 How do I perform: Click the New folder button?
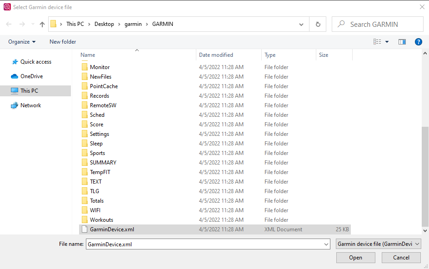(63, 42)
